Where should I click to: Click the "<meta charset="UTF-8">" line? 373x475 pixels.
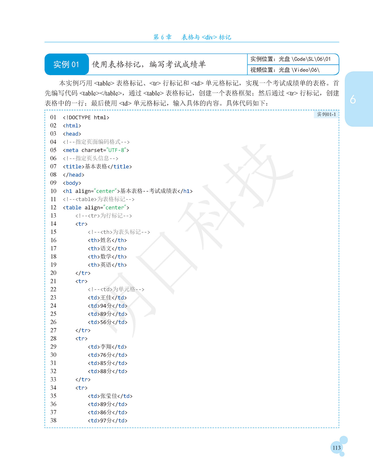pyautogui.click(x=96, y=150)
